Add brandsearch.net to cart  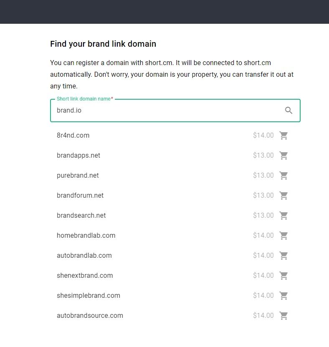point(284,215)
